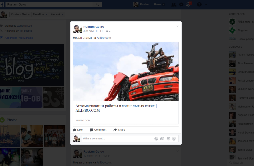This screenshot has height=166, width=254.
Task: Open notifications globe with red badge
Action: [189, 4]
